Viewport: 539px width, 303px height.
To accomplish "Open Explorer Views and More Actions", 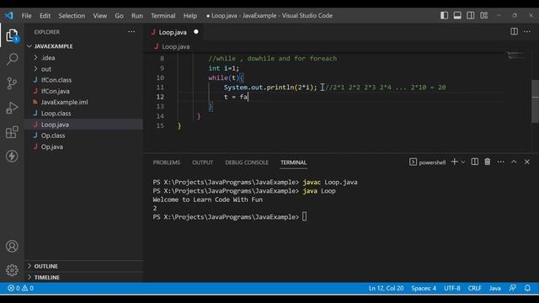I will click(131, 32).
